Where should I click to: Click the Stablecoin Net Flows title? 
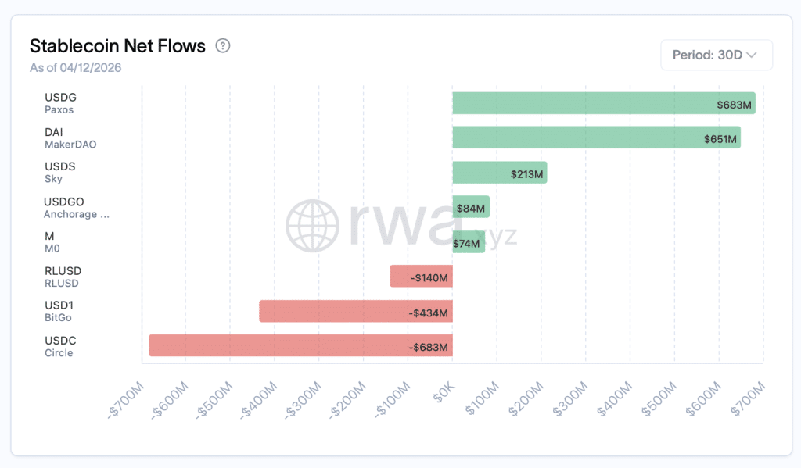[117, 46]
